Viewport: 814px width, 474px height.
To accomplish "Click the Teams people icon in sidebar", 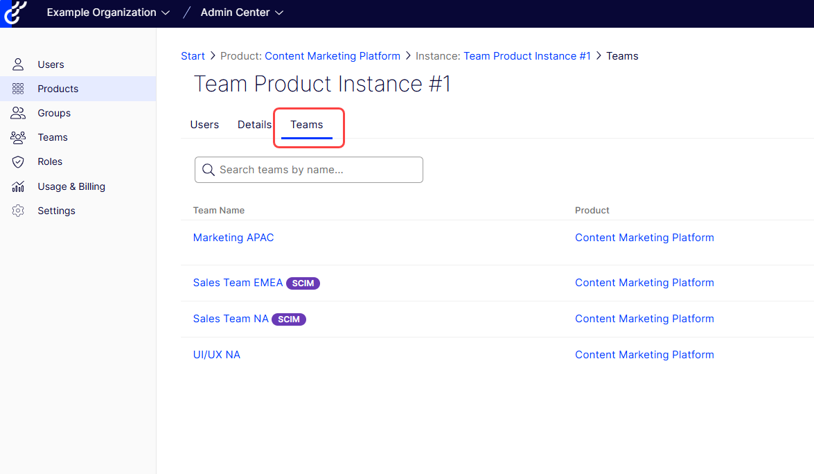I will pos(19,137).
